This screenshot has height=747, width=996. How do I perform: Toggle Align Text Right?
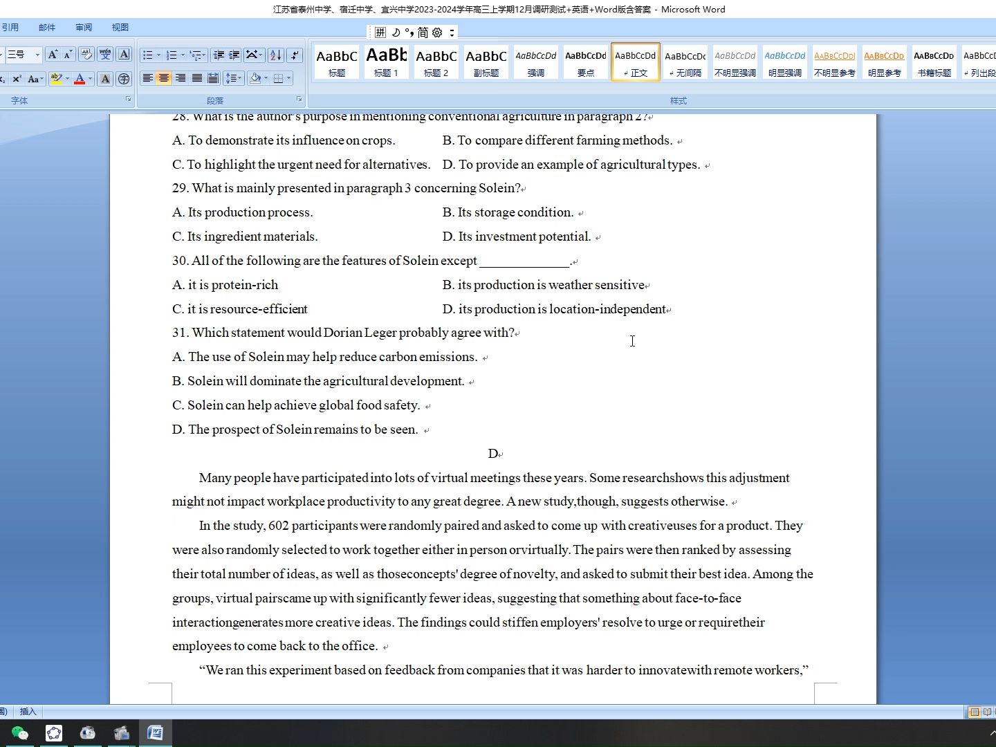[181, 78]
